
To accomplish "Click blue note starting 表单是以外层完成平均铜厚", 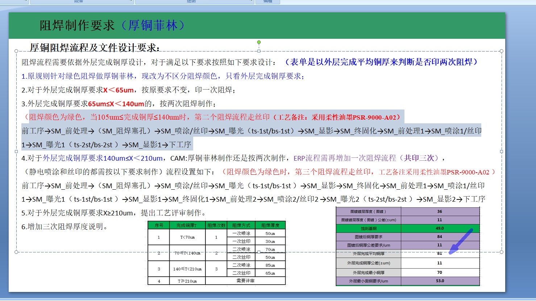I will 382,62.
